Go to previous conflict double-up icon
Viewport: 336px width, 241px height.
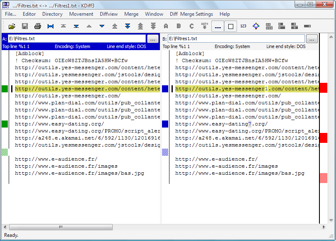(115, 26)
